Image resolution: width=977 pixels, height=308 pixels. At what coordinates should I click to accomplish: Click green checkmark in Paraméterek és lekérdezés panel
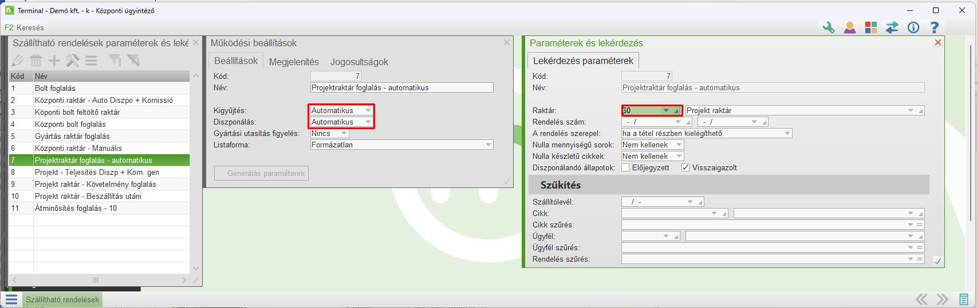938,261
